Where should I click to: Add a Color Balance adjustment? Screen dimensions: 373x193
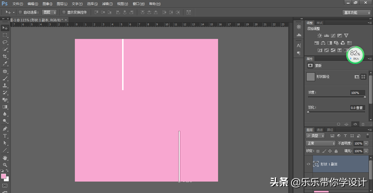(x=323, y=43)
